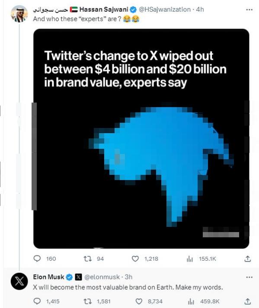Open more options menu on Elon Musk's tweet

click(x=249, y=277)
